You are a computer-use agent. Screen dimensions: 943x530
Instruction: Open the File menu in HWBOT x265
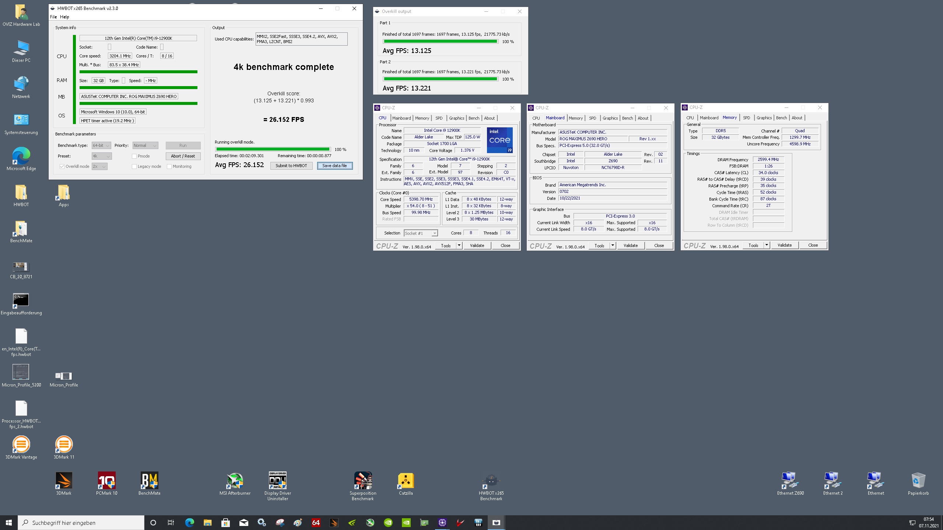(53, 17)
